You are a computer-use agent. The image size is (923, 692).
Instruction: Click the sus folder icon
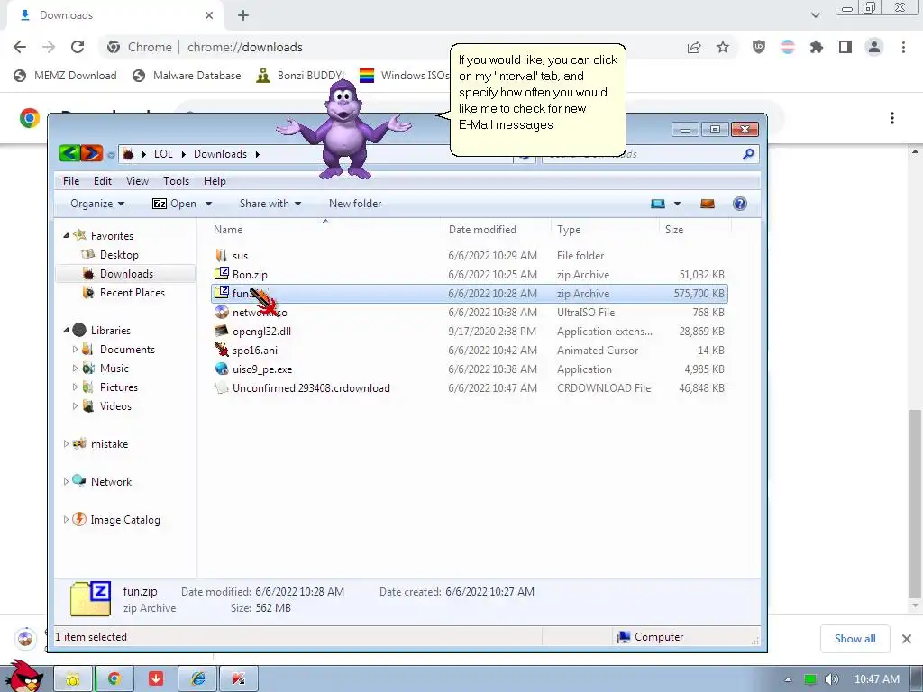coord(222,255)
